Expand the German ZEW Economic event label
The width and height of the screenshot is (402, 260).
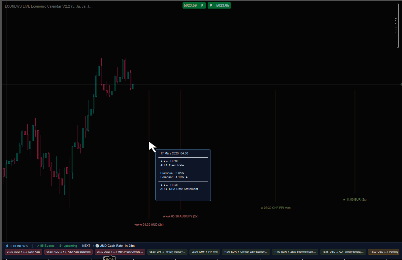246,252
